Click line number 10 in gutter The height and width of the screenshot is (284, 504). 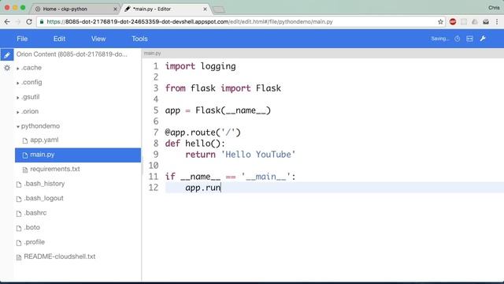[154, 166]
